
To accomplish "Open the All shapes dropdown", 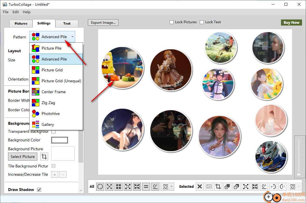I will [167, 187].
